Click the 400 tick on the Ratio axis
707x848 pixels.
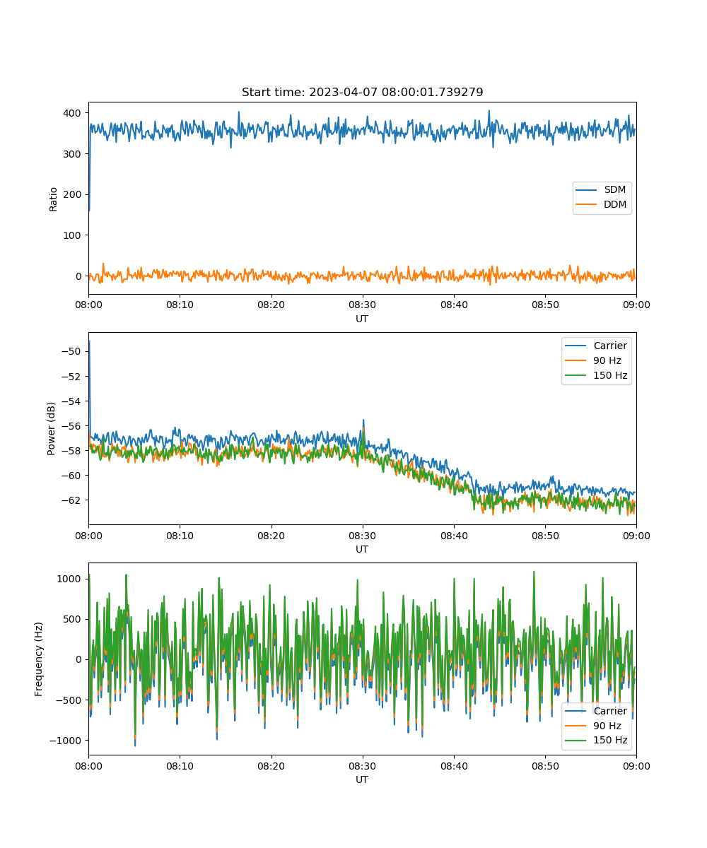(74, 113)
